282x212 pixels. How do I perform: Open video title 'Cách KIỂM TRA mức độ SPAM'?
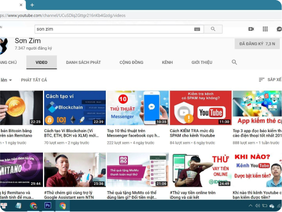pyautogui.click(x=192, y=133)
